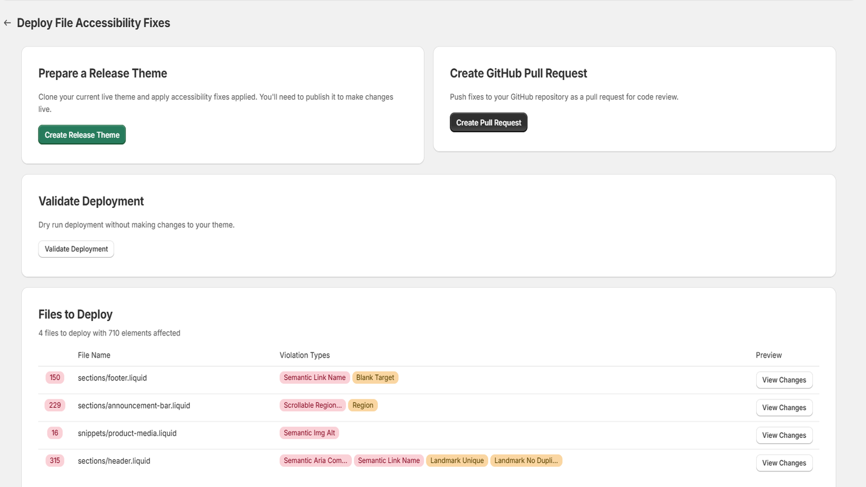View changes for sections/footer.liquid
This screenshot has height=487, width=866.
tap(784, 380)
